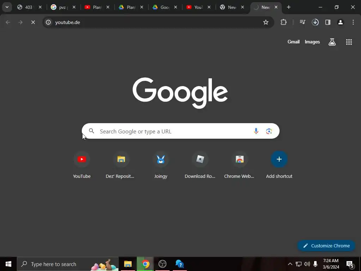Show Chrome downloads
The image size is (361, 271).
315,22
